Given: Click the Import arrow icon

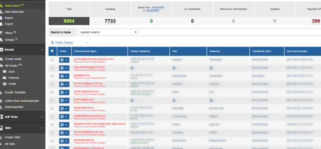Looking at the screenshot, I should tap(1, 18).
